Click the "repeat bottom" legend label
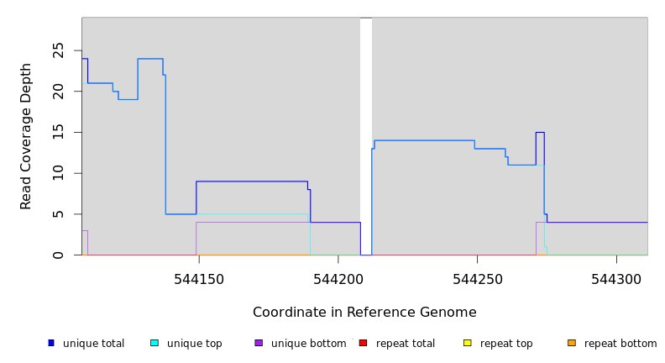 (620, 344)
